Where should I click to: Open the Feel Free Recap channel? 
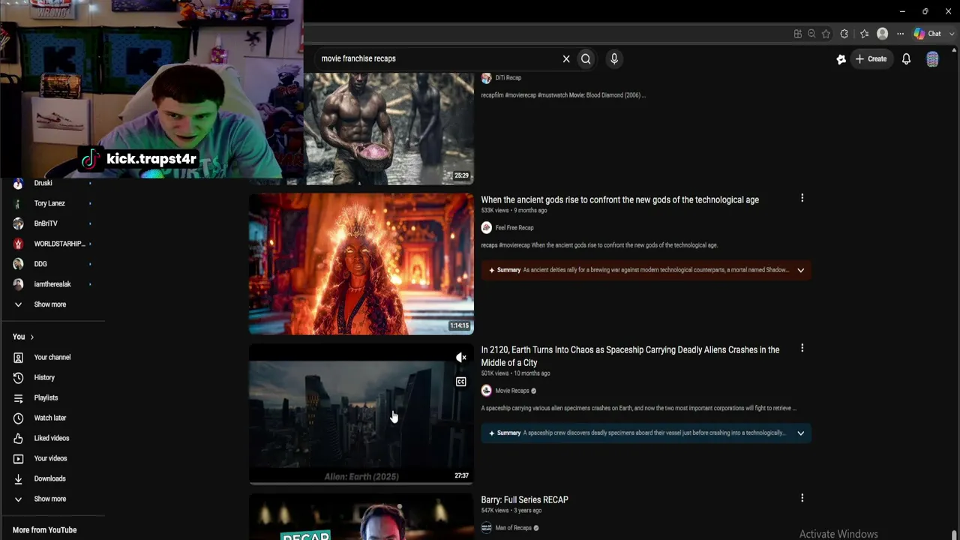(x=514, y=228)
